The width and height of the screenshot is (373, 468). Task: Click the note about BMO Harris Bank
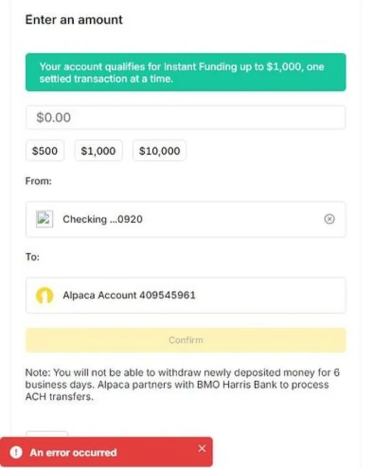point(184,385)
